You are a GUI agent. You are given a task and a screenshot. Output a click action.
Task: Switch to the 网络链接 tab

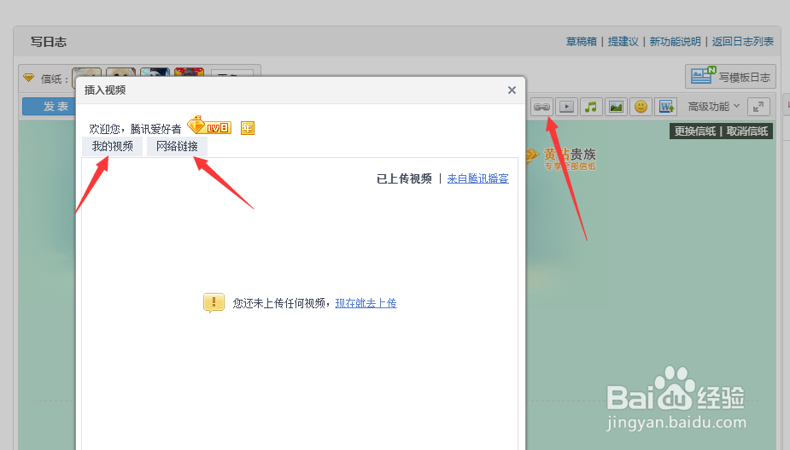(177, 147)
